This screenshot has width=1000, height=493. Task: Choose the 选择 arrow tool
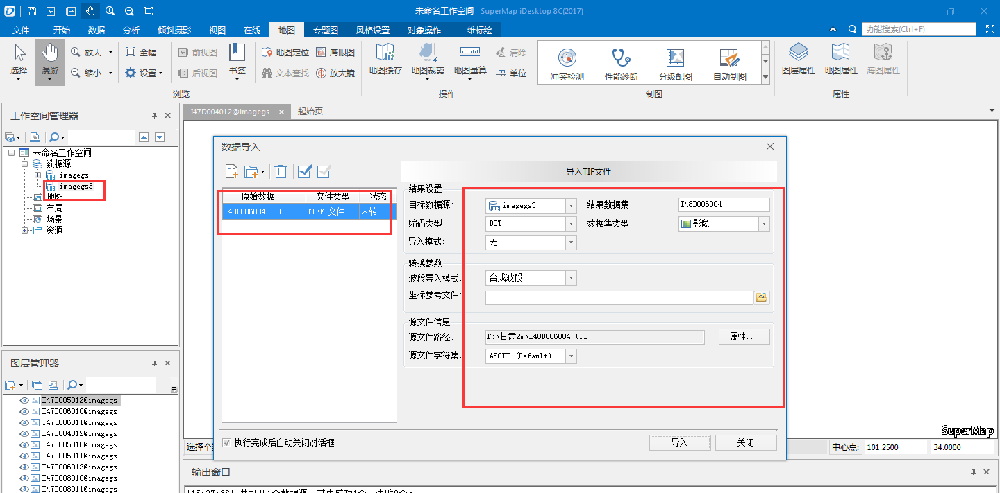point(19,61)
